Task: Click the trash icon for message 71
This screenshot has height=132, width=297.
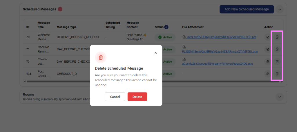Action: click(x=277, y=49)
